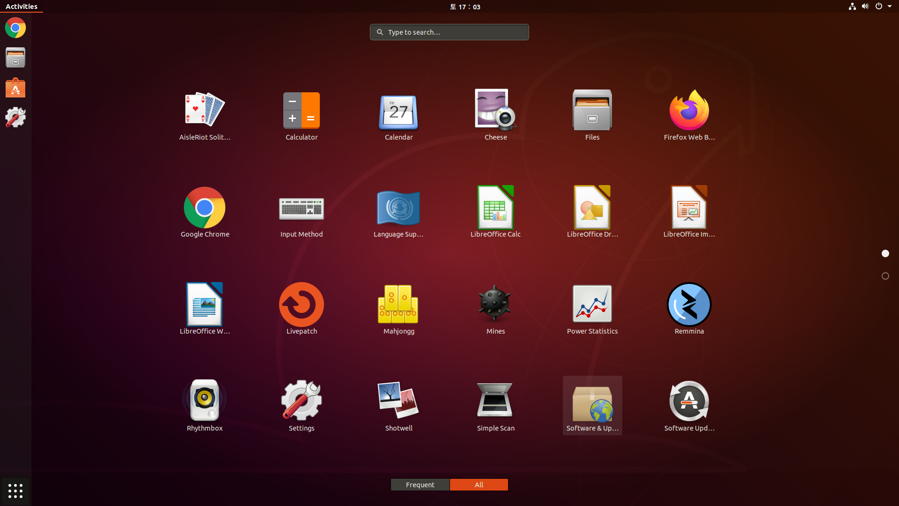This screenshot has width=899, height=506.
Task: Launch Rhythmbox music player
Action: [x=205, y=402]
